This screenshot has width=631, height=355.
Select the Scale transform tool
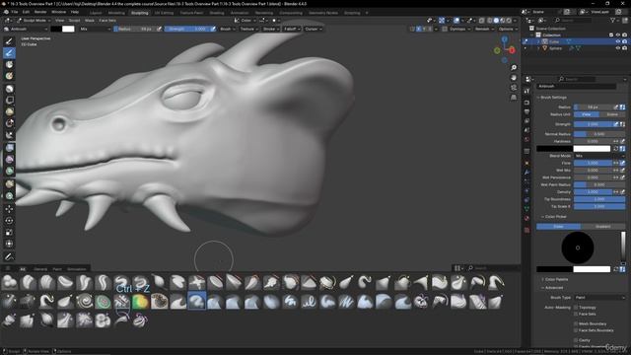[9, 233]
